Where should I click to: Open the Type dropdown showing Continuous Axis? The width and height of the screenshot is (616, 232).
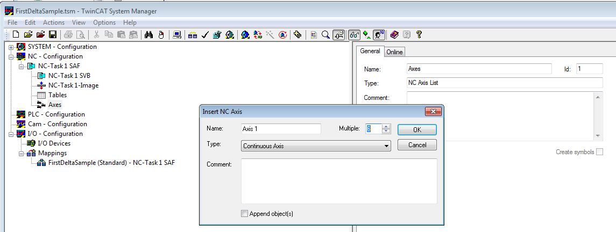tap(316, 146)
